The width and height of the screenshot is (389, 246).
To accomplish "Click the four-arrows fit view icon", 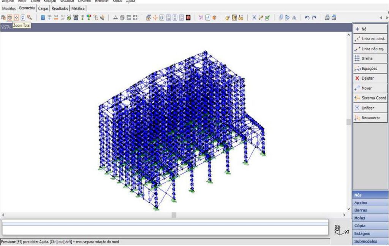I will 16,17.
